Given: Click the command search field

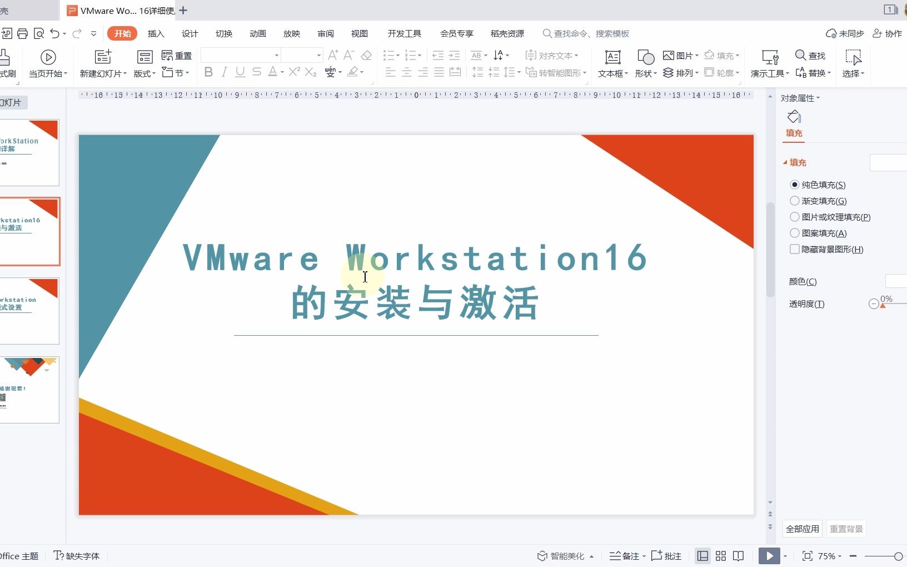Looking at the screenshot, I should 586,33.
